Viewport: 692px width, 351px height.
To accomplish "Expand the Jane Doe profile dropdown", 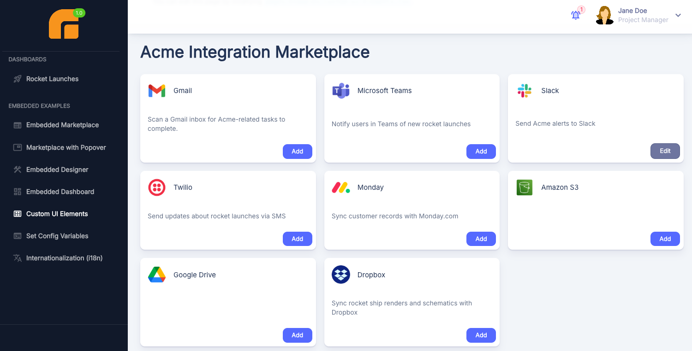I will point(678,15).
